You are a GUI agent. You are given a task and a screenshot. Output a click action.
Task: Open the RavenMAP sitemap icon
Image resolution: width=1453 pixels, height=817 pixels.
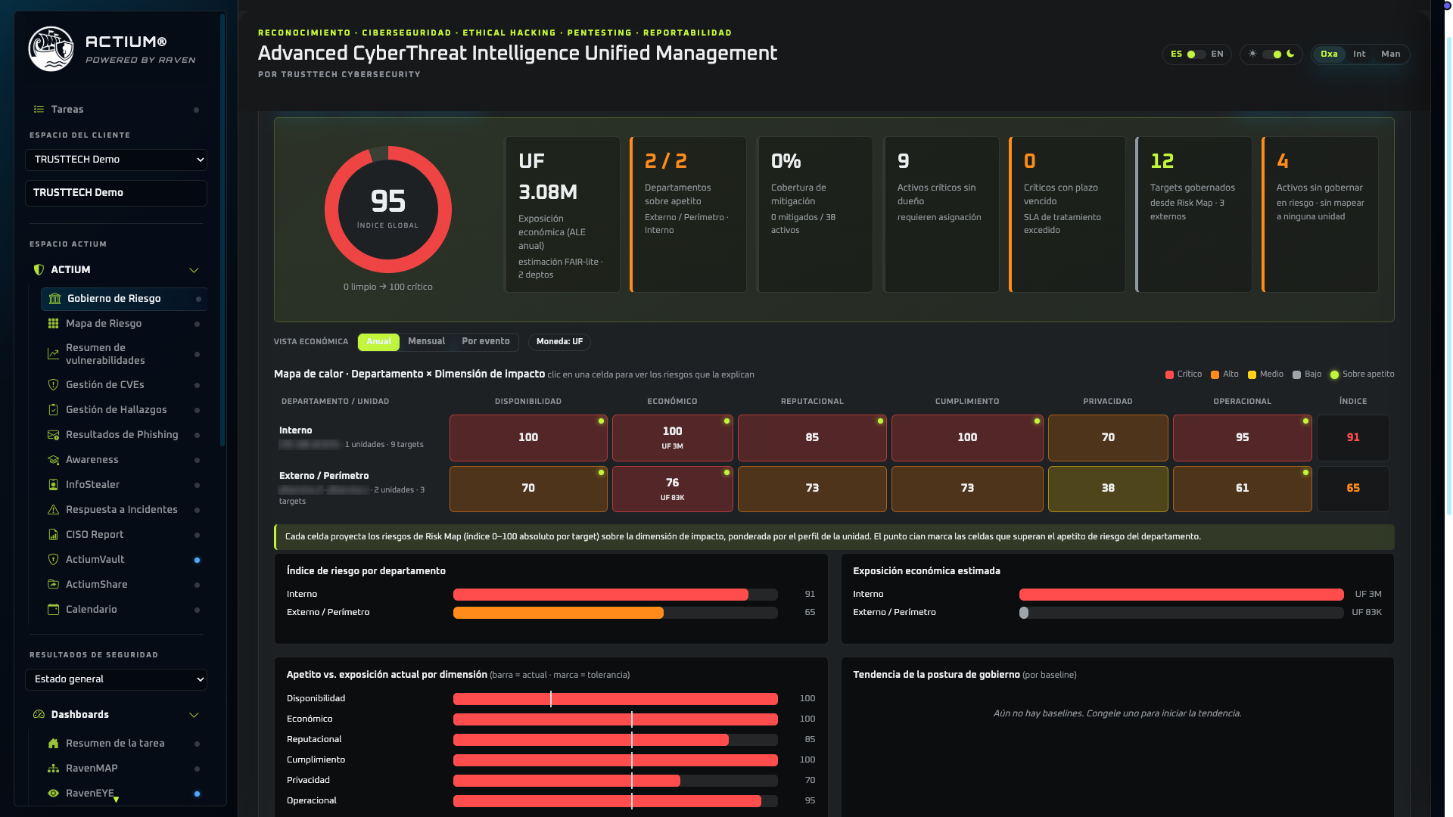tap(53, 769)
